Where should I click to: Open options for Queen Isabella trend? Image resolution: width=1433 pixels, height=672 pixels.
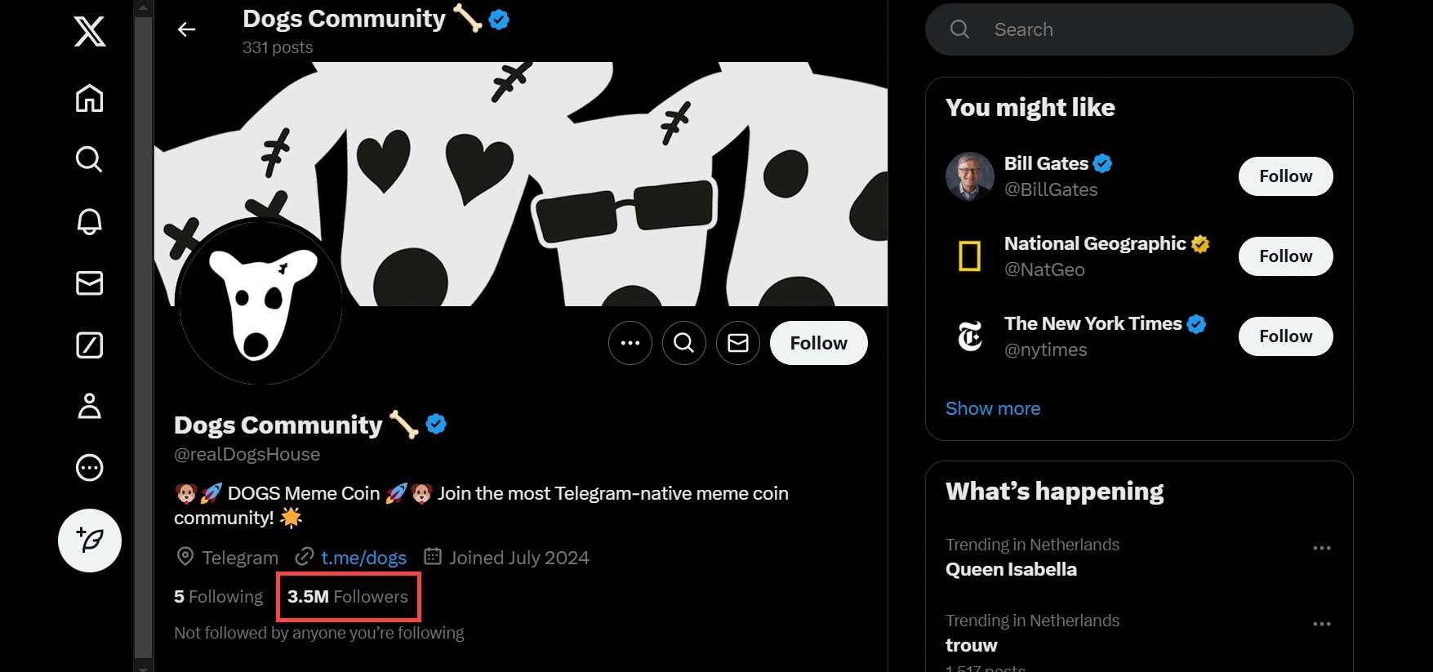point(1321,548)
